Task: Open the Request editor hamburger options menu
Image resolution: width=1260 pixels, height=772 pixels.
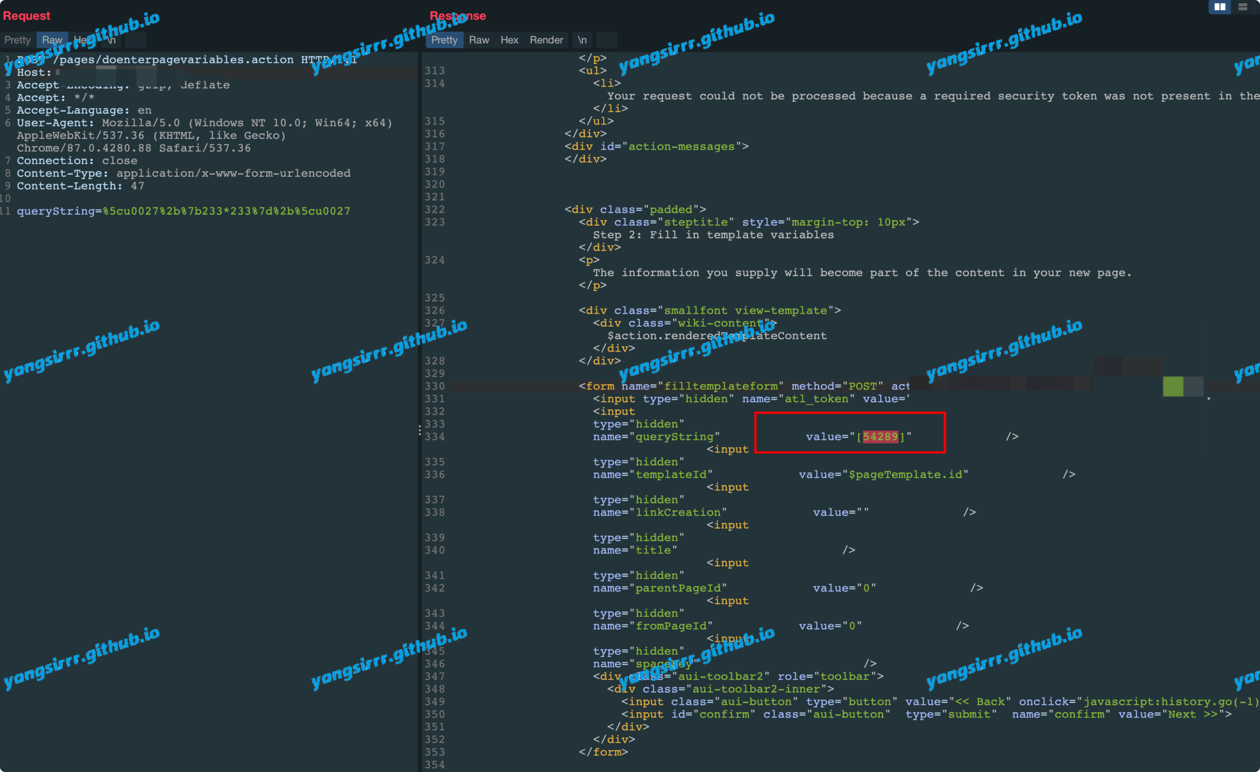Action: tap(135, 40)
